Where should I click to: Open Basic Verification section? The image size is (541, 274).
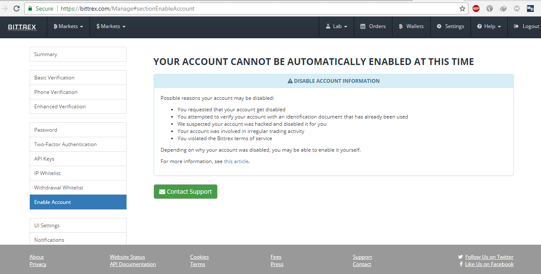[x=78, y=78]
